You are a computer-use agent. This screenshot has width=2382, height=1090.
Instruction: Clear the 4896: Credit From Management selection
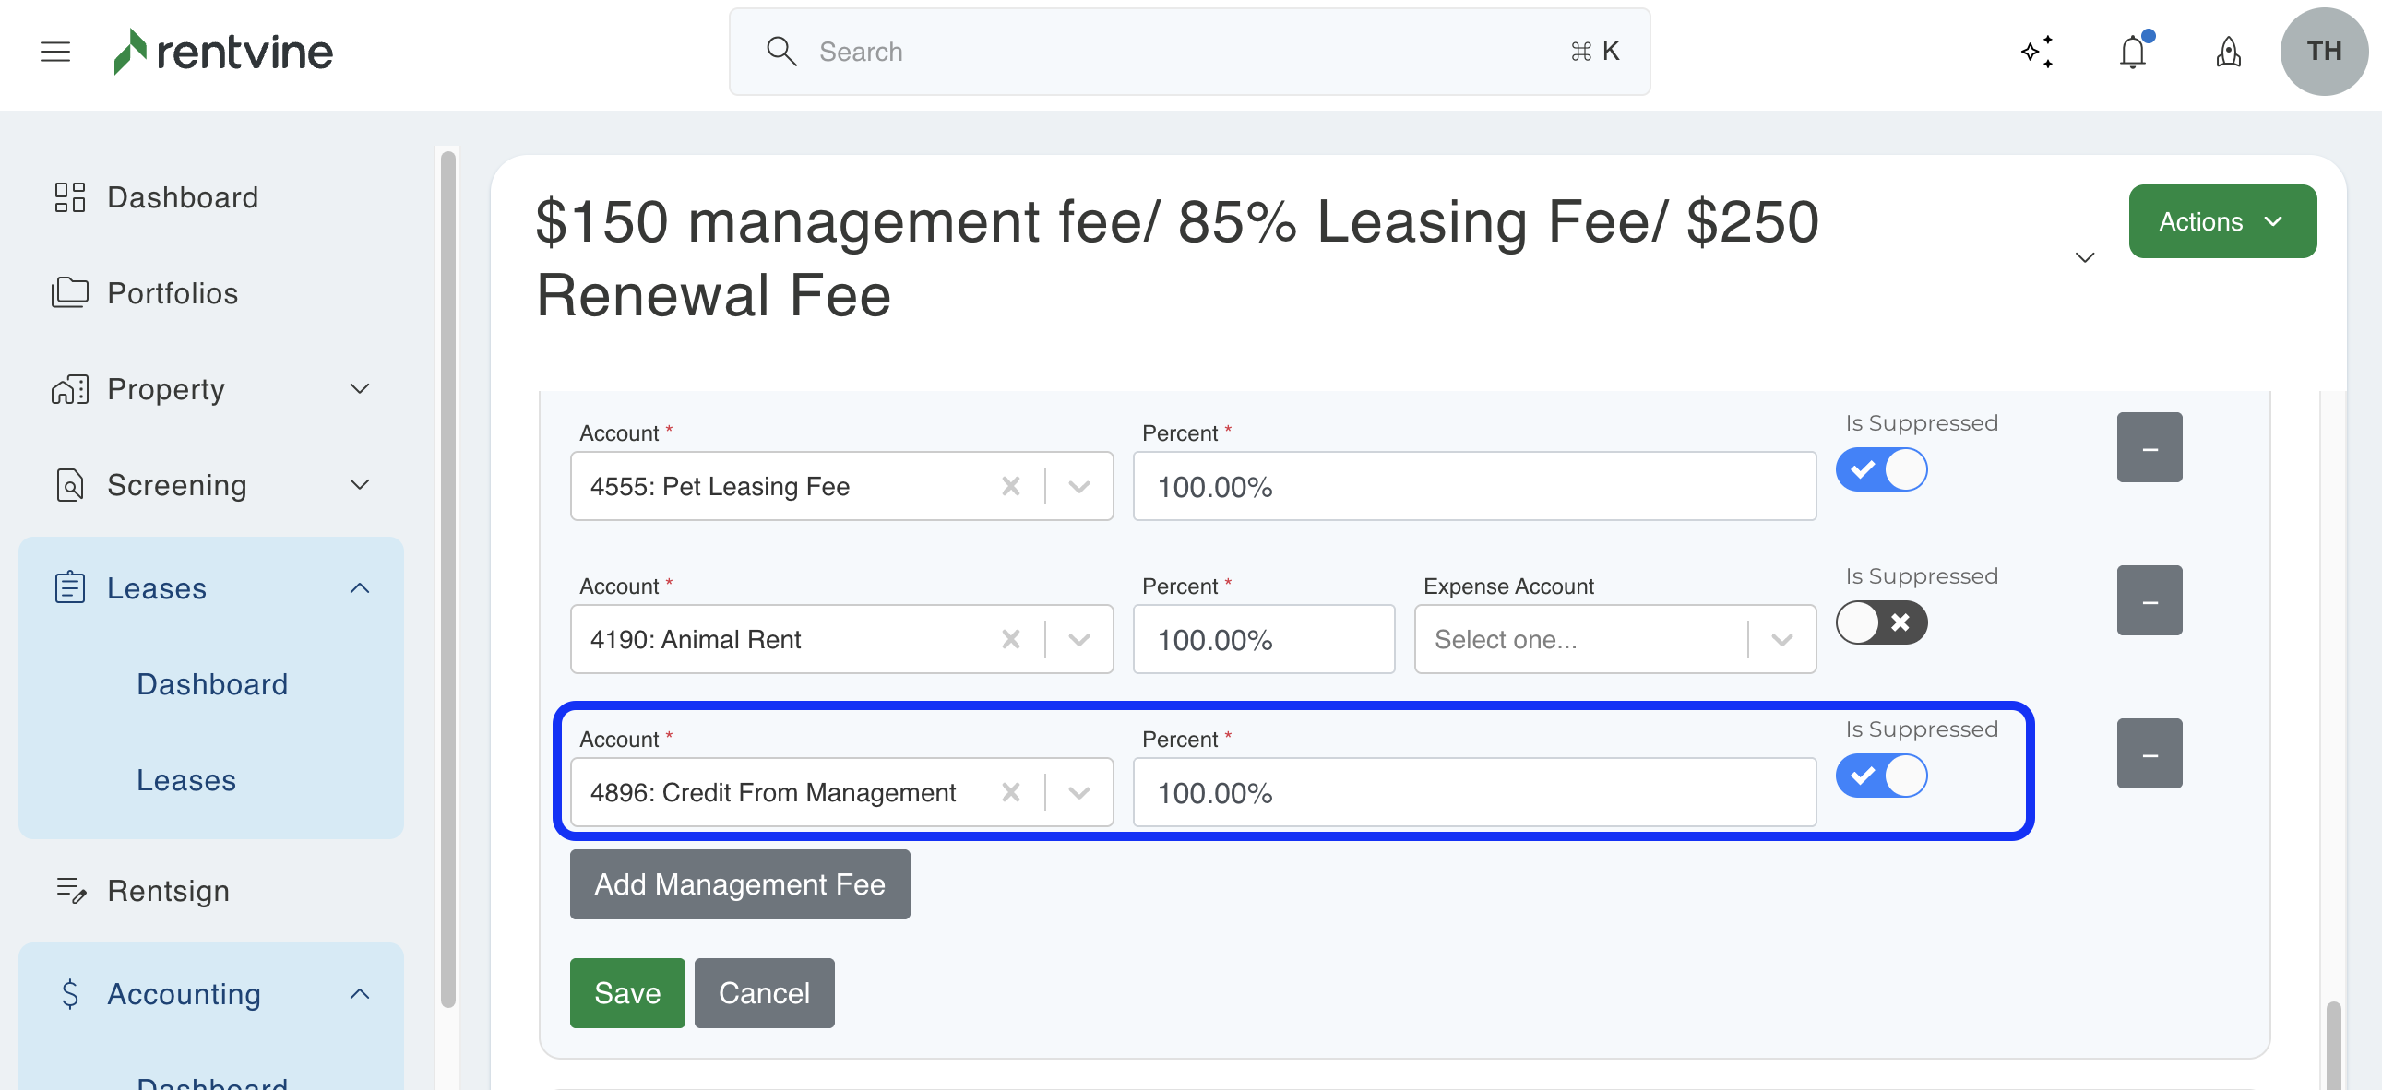1011,792
